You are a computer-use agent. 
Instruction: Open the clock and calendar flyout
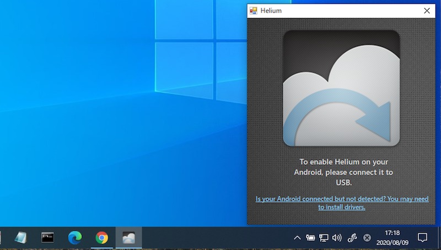point(392,237)
